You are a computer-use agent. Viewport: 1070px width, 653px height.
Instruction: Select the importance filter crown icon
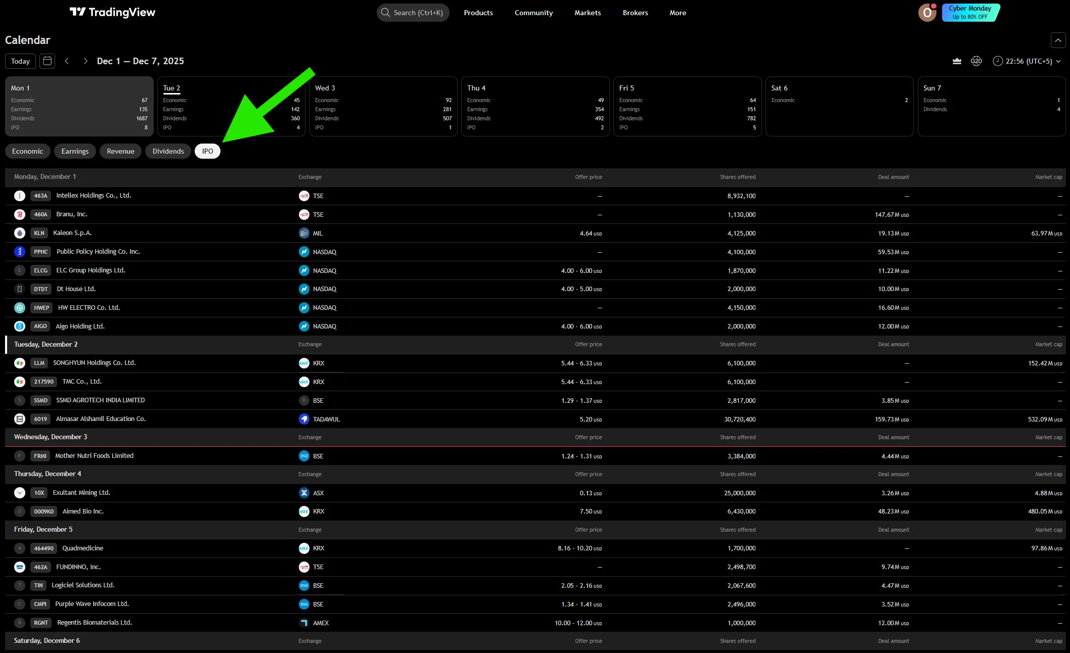click(x=956, y=61)
